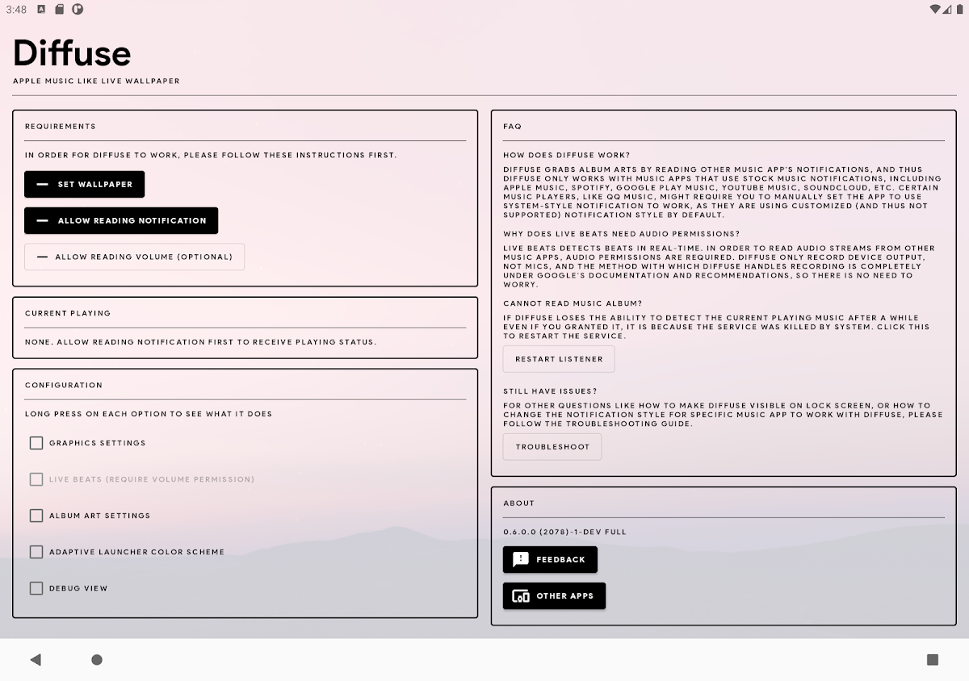969x681 pixels.
Task: Click the dash icon on Set Wallpaper
Action: point(43,185)
